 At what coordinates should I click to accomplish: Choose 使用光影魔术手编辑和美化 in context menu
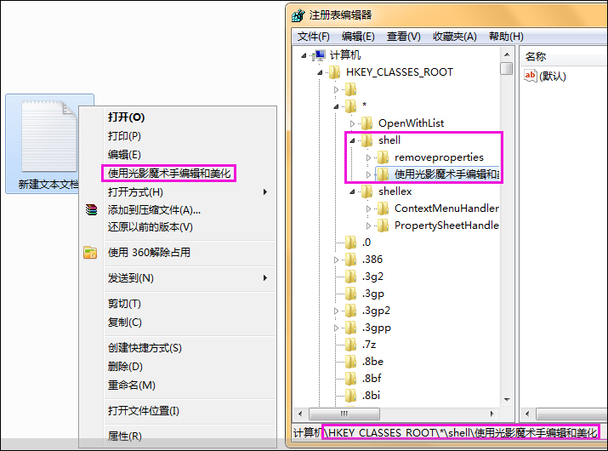(168, 173)
